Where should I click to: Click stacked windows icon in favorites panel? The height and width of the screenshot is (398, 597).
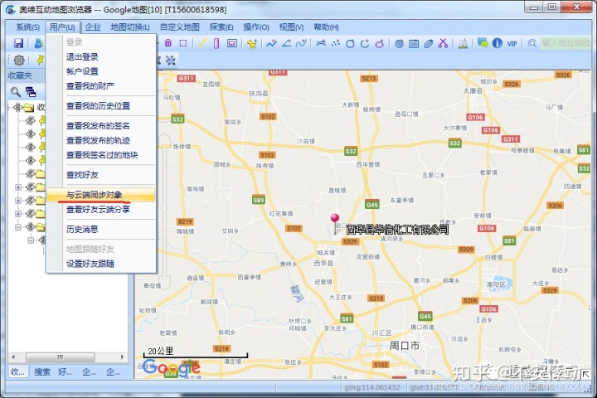coord(31,92)
